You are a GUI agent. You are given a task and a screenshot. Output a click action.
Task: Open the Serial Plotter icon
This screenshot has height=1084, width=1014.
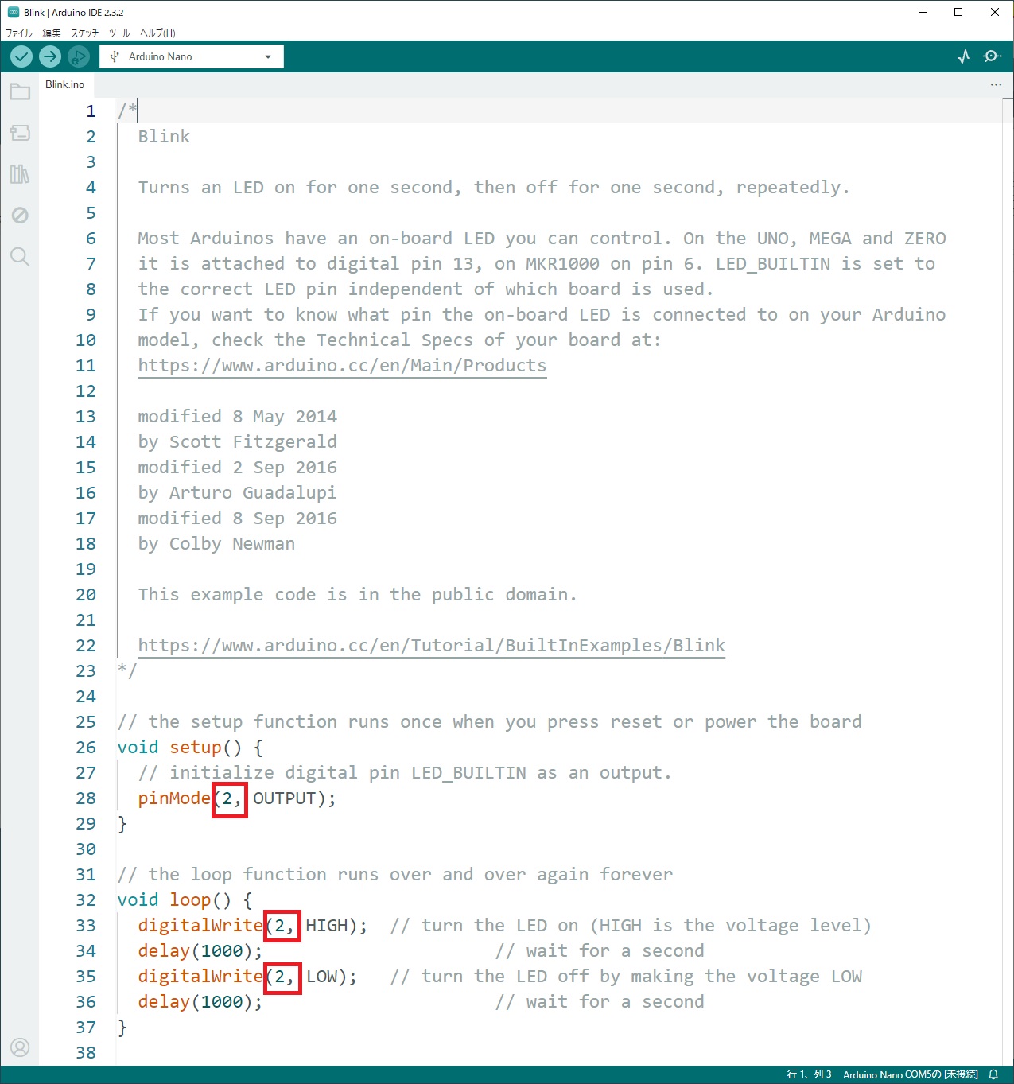[964, 56]
